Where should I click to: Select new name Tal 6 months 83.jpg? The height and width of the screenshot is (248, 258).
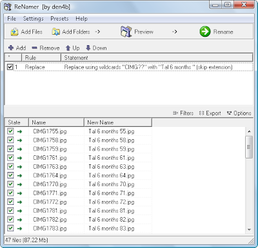click(112, 228)
